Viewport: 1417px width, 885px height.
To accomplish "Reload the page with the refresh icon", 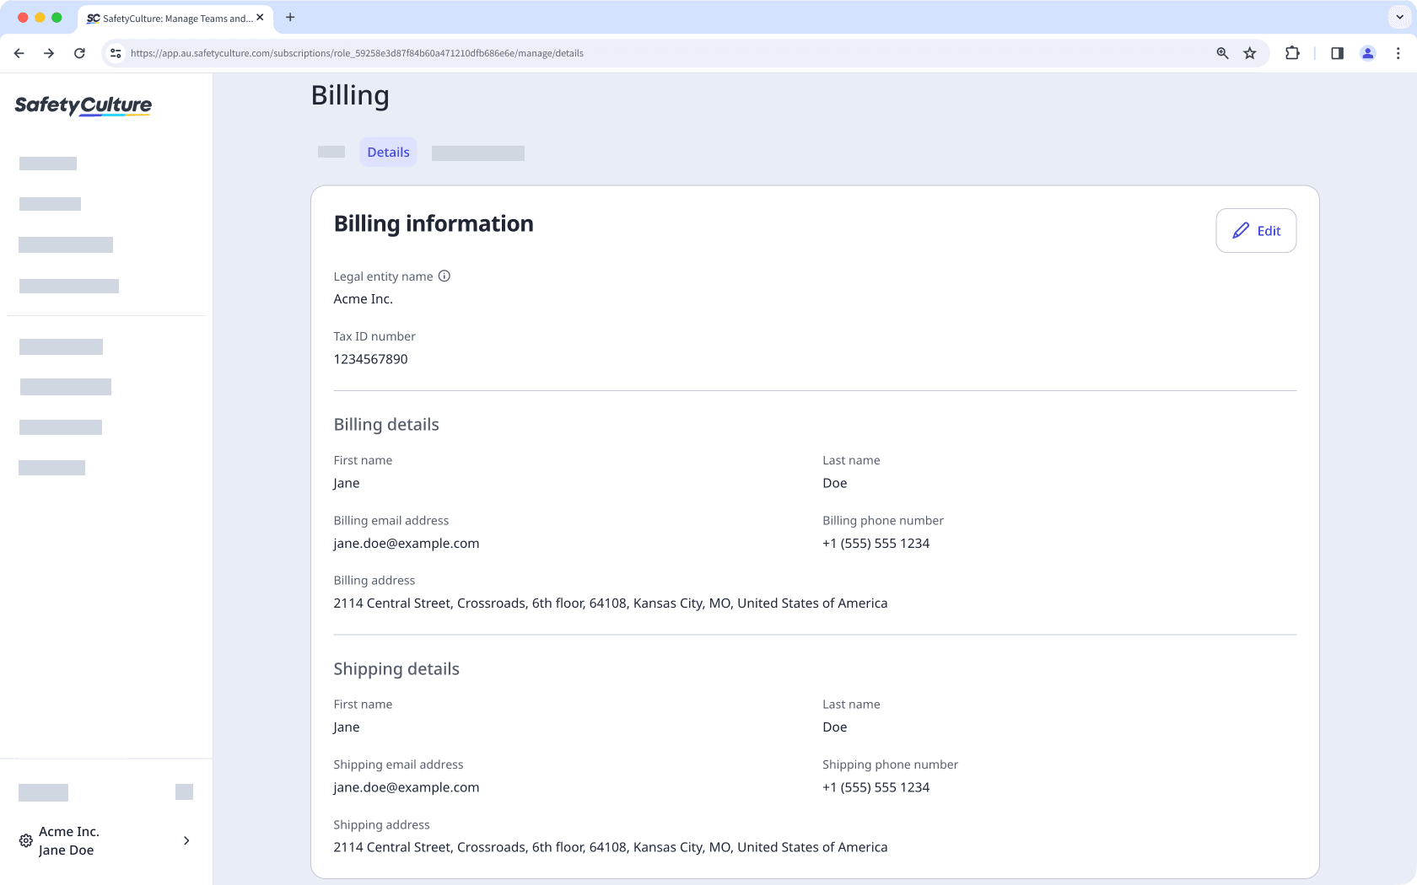I will (x=79, y=52).
